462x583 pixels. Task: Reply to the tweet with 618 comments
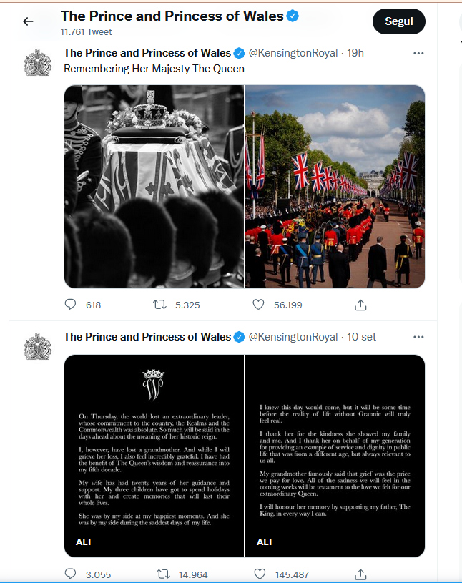[70, 305]
